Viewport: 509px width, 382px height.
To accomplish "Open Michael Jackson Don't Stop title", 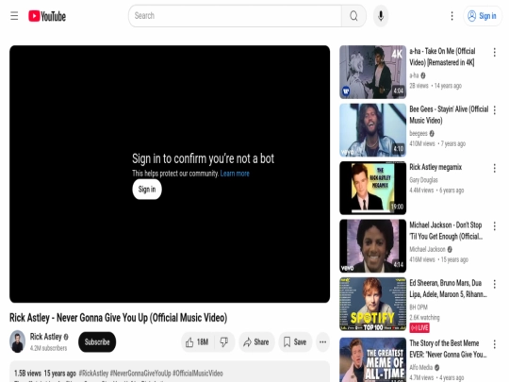I will click(x=446, y=231).
